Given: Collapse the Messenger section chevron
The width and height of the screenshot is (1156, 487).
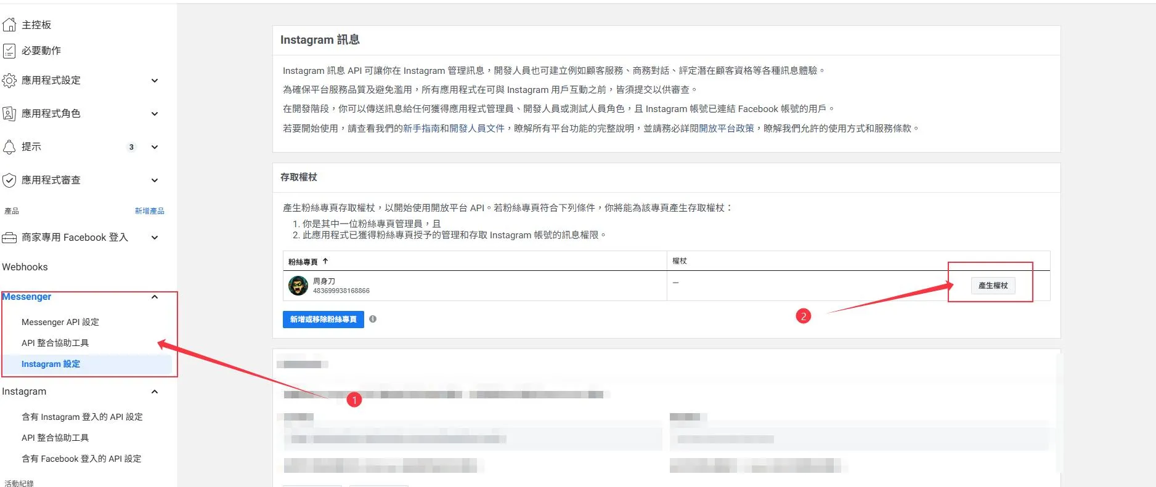Looking at the screenshot, I should pos(155,297).
